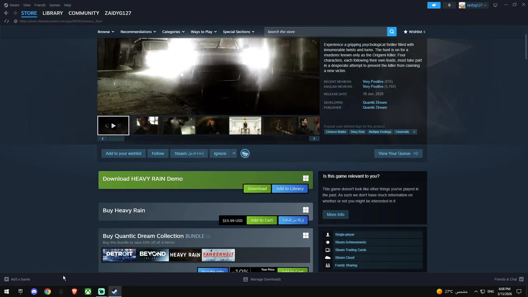The width and height of the screenshot is (528, 297).
Task: Open the Ignore options dropdown arrow
Action: pos(233,153)
